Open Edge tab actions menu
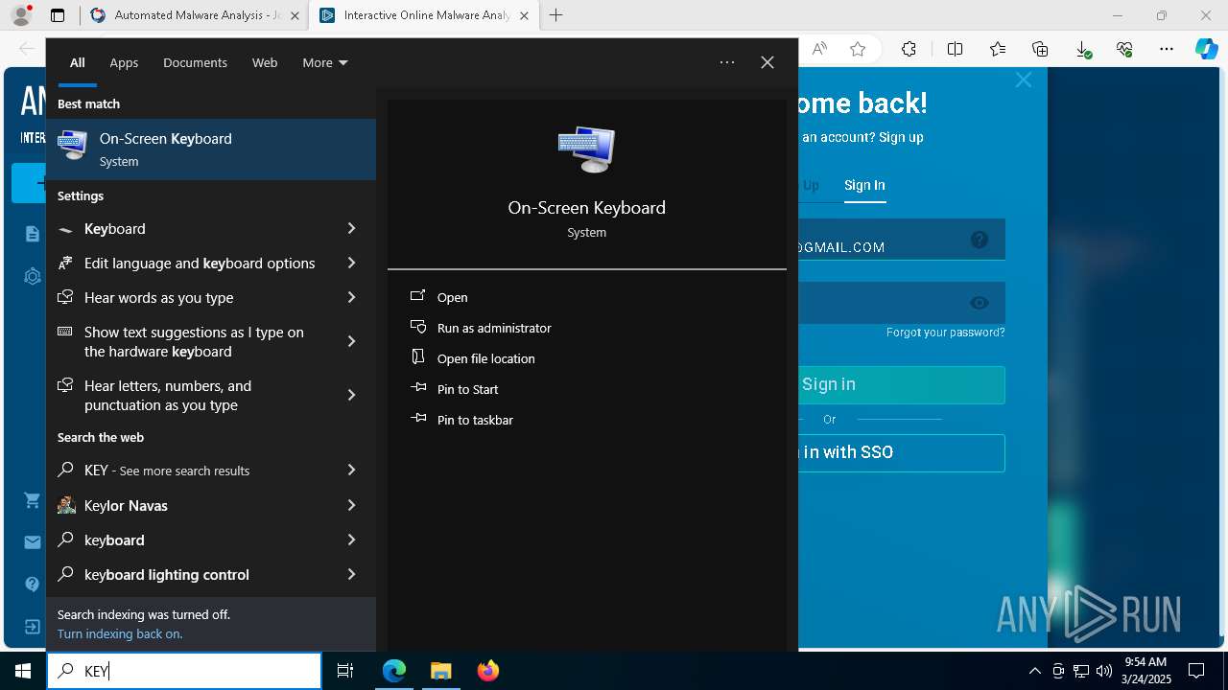The width and height of the screenshot is (1228, 690). (58, 15)
